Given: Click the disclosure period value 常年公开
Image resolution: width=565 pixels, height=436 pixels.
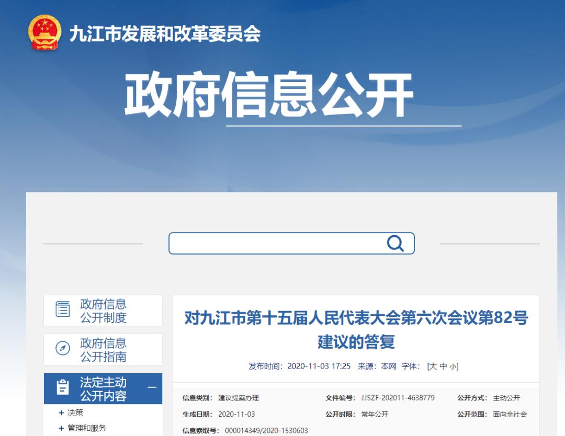Looking at the screenshot, I should coord(375,415).
